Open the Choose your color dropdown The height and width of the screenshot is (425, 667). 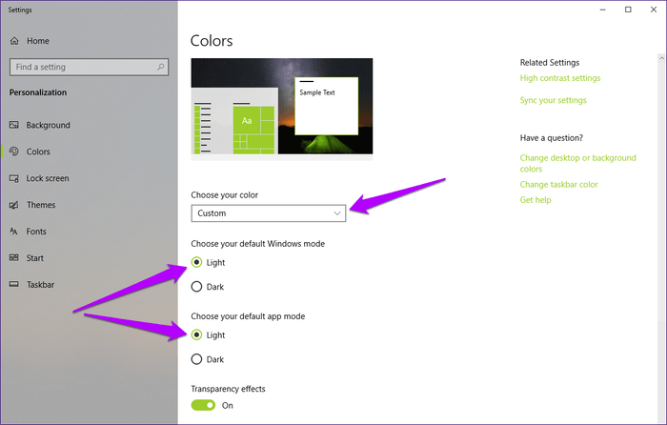point(269,213)
